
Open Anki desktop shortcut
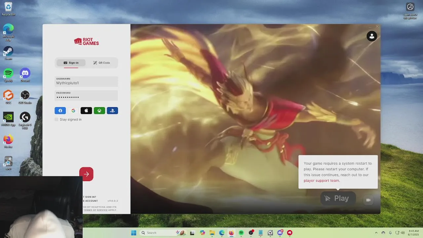tap(8, 163)
